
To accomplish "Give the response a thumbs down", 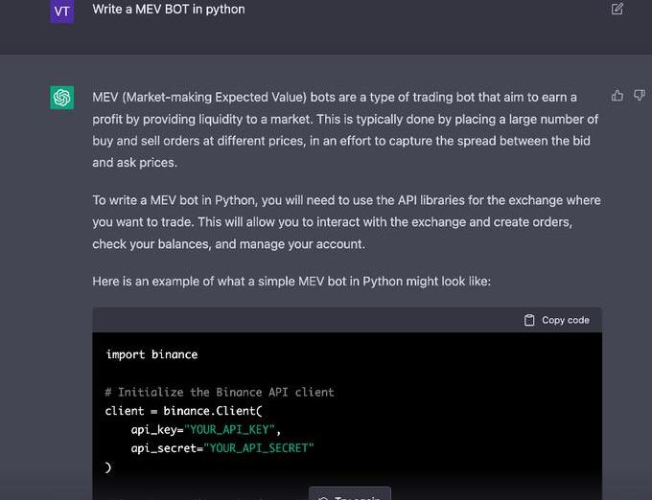I will [640, 96].
